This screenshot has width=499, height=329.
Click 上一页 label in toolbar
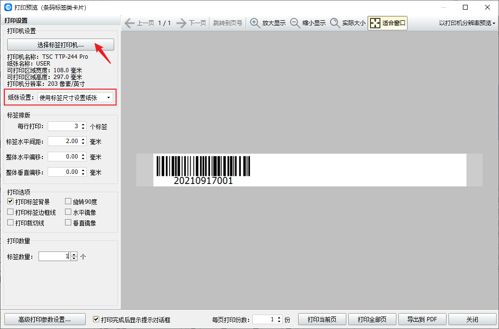coord(145,23)
